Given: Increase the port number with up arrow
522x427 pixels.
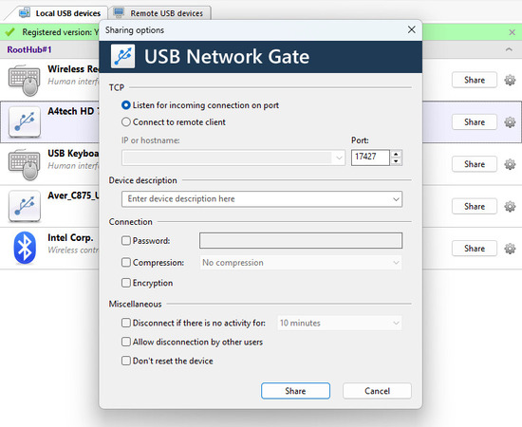Looking at the screenshot, I should point(396,154).
